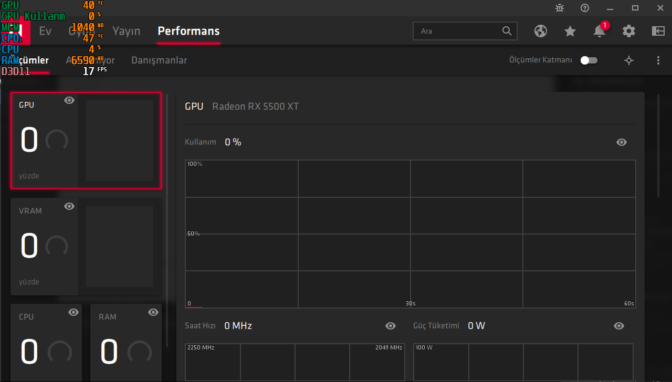The image size is (672, 382).
Task: Open the three-dot more options menu
Action: (658, 60)
